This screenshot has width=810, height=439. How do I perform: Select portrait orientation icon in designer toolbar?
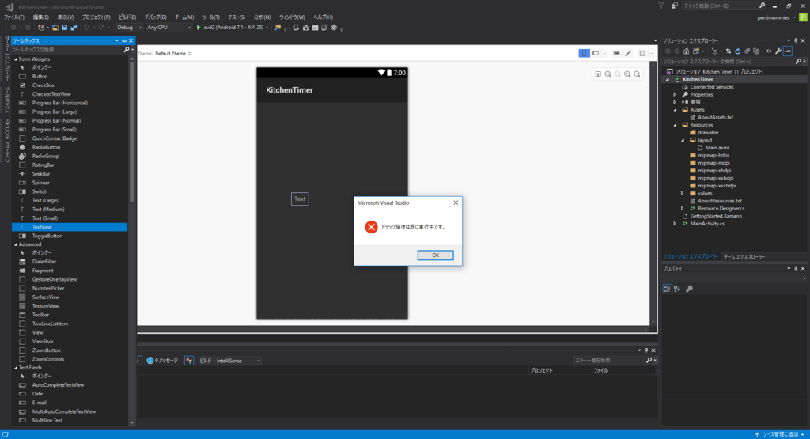pyautogui.click(x=584, y=53)
